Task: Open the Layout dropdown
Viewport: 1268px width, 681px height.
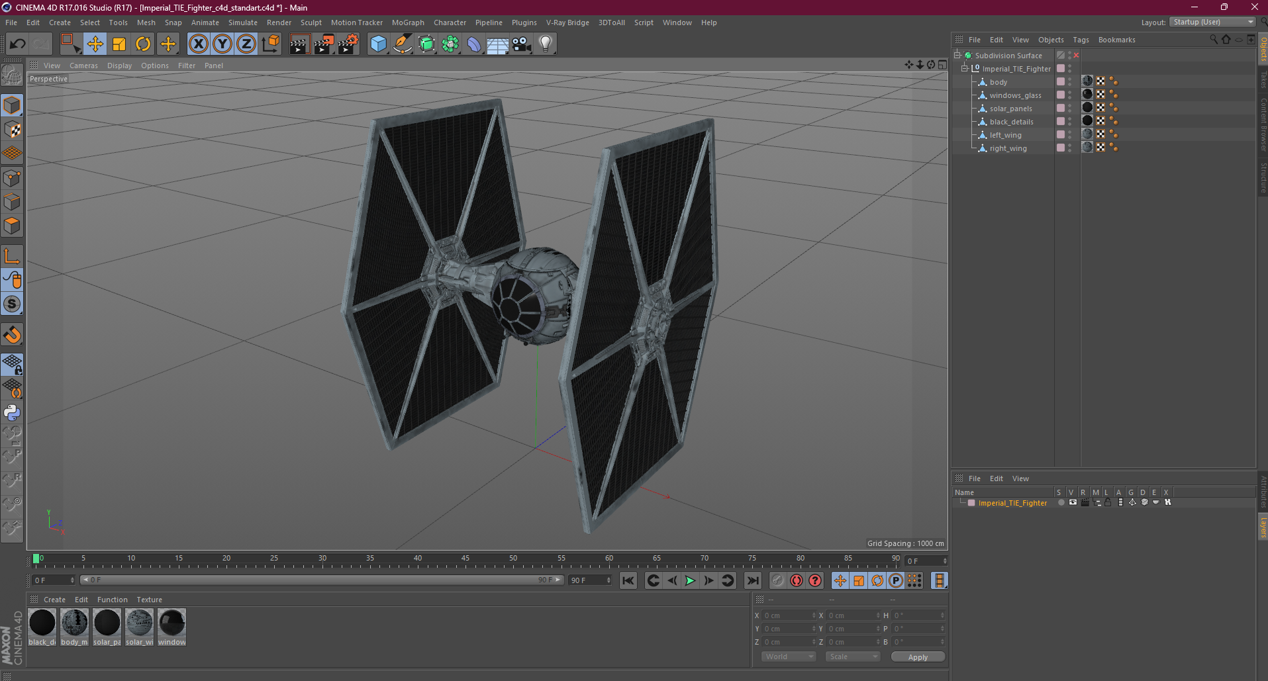Action: (x=1212, y=22)
